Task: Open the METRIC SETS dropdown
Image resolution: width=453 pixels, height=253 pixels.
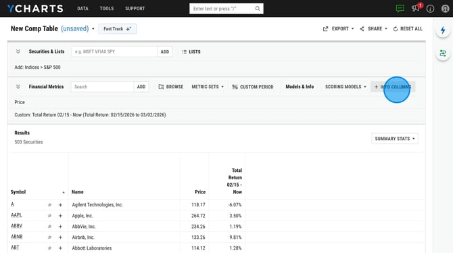Action: pyautogui.click(x=208, y=87)
